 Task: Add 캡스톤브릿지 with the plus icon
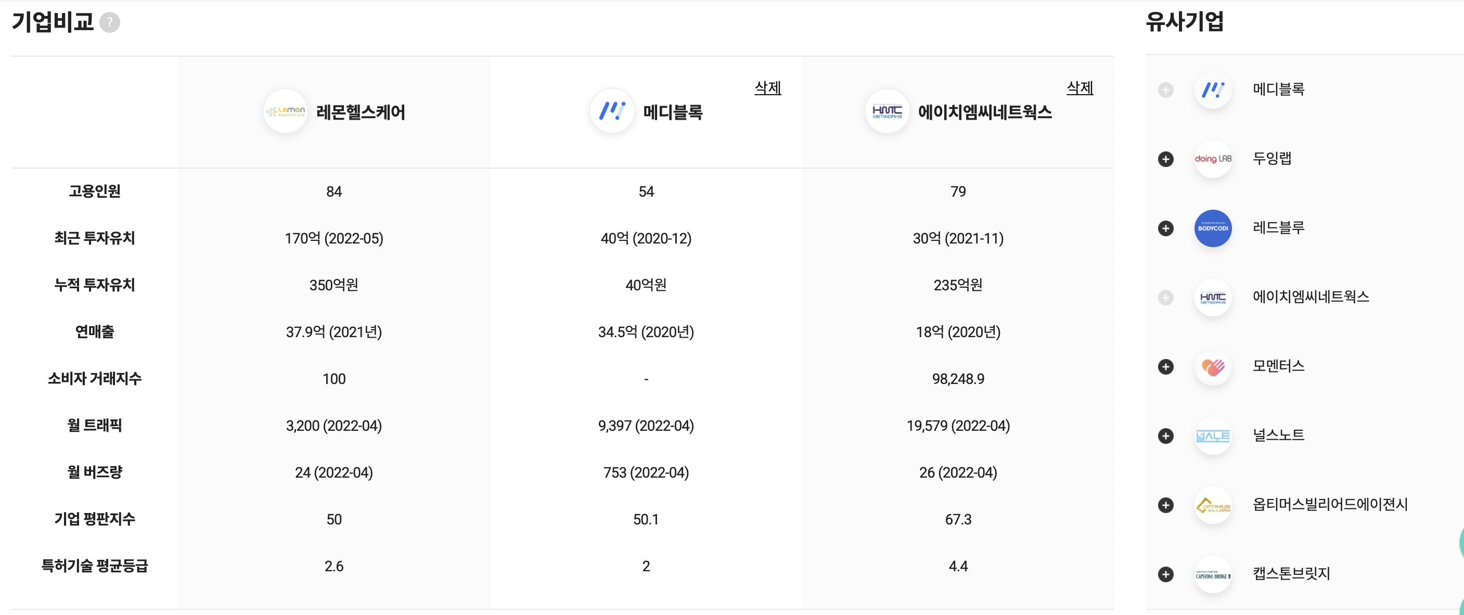pos(1165,574)
